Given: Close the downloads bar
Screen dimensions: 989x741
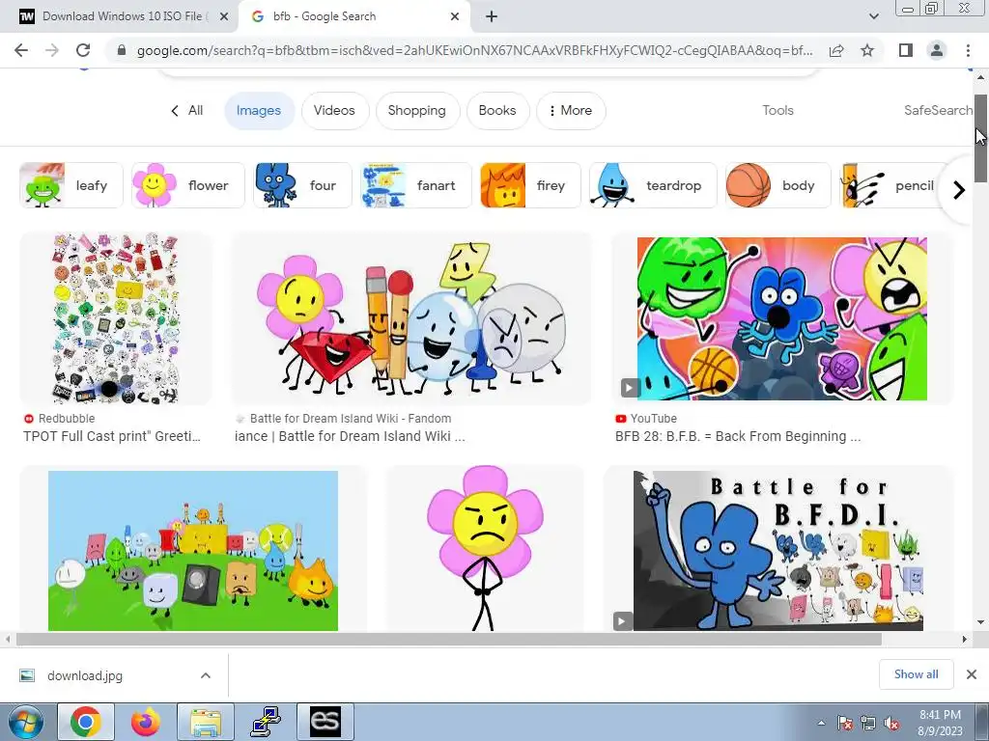Looking at the screenshot, I should click(x=972, y=674).
